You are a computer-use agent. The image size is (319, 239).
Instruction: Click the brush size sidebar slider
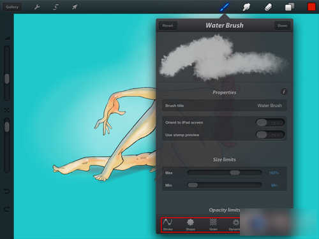click(x=7, y=73)
